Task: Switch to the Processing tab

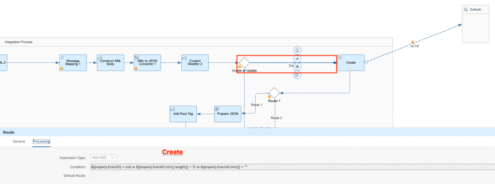Action: coord(42,142)
